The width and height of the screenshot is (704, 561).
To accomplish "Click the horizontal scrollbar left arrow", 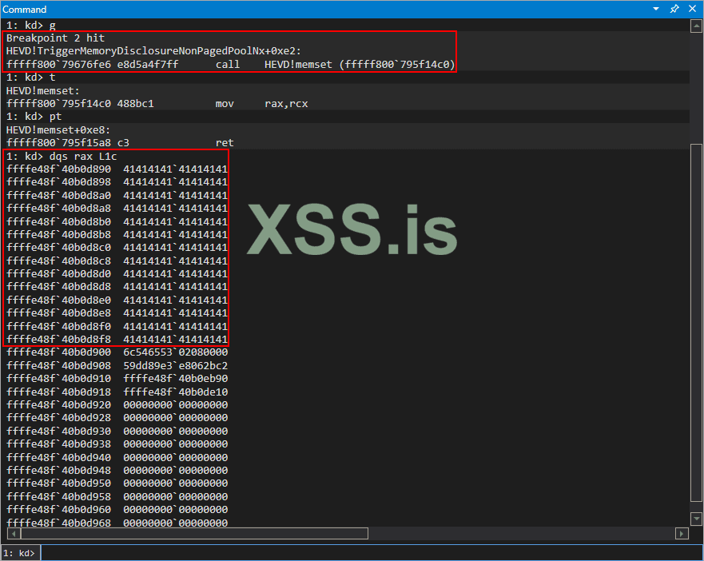I will point(14,534).
